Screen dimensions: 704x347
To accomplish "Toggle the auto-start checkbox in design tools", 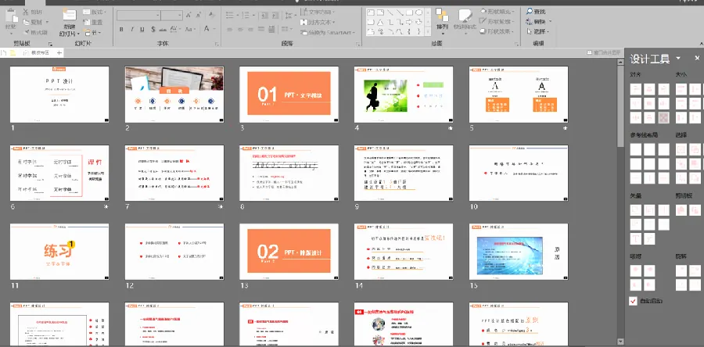I will click(634, 301).
